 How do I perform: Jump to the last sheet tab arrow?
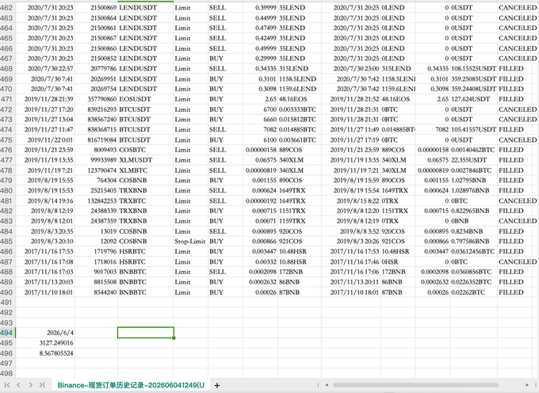pos(42,385)
